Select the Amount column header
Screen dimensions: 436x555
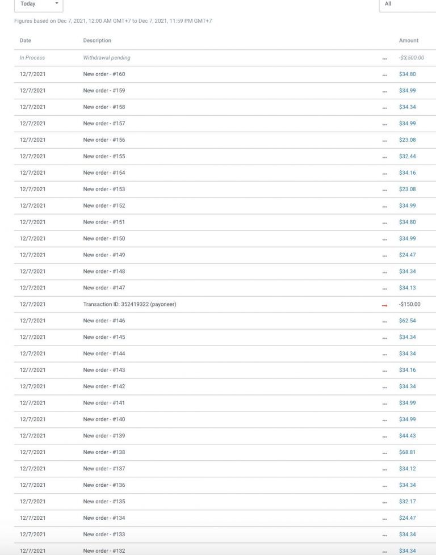[409, 40]
